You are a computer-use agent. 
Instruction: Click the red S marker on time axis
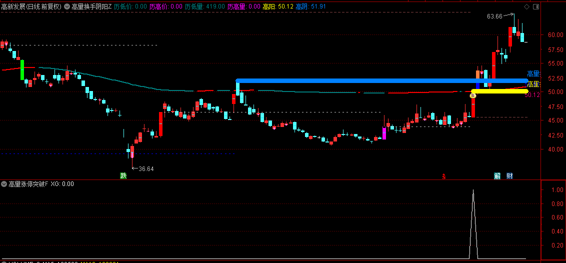tap(444, 176)
